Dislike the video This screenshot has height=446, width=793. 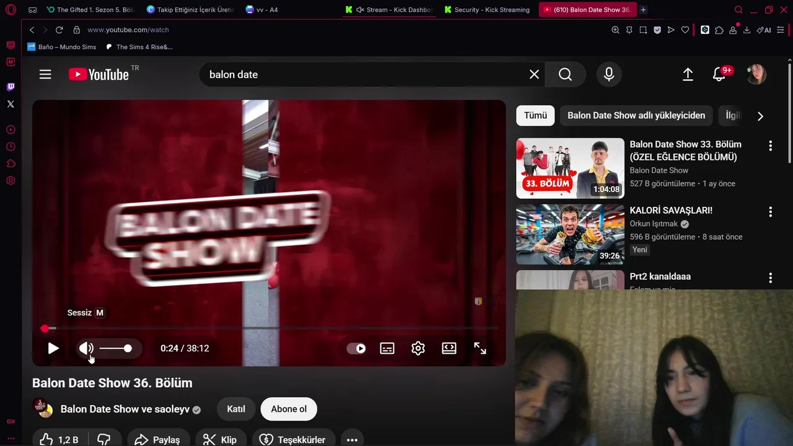pyautogui.click(x=103, y=439)
